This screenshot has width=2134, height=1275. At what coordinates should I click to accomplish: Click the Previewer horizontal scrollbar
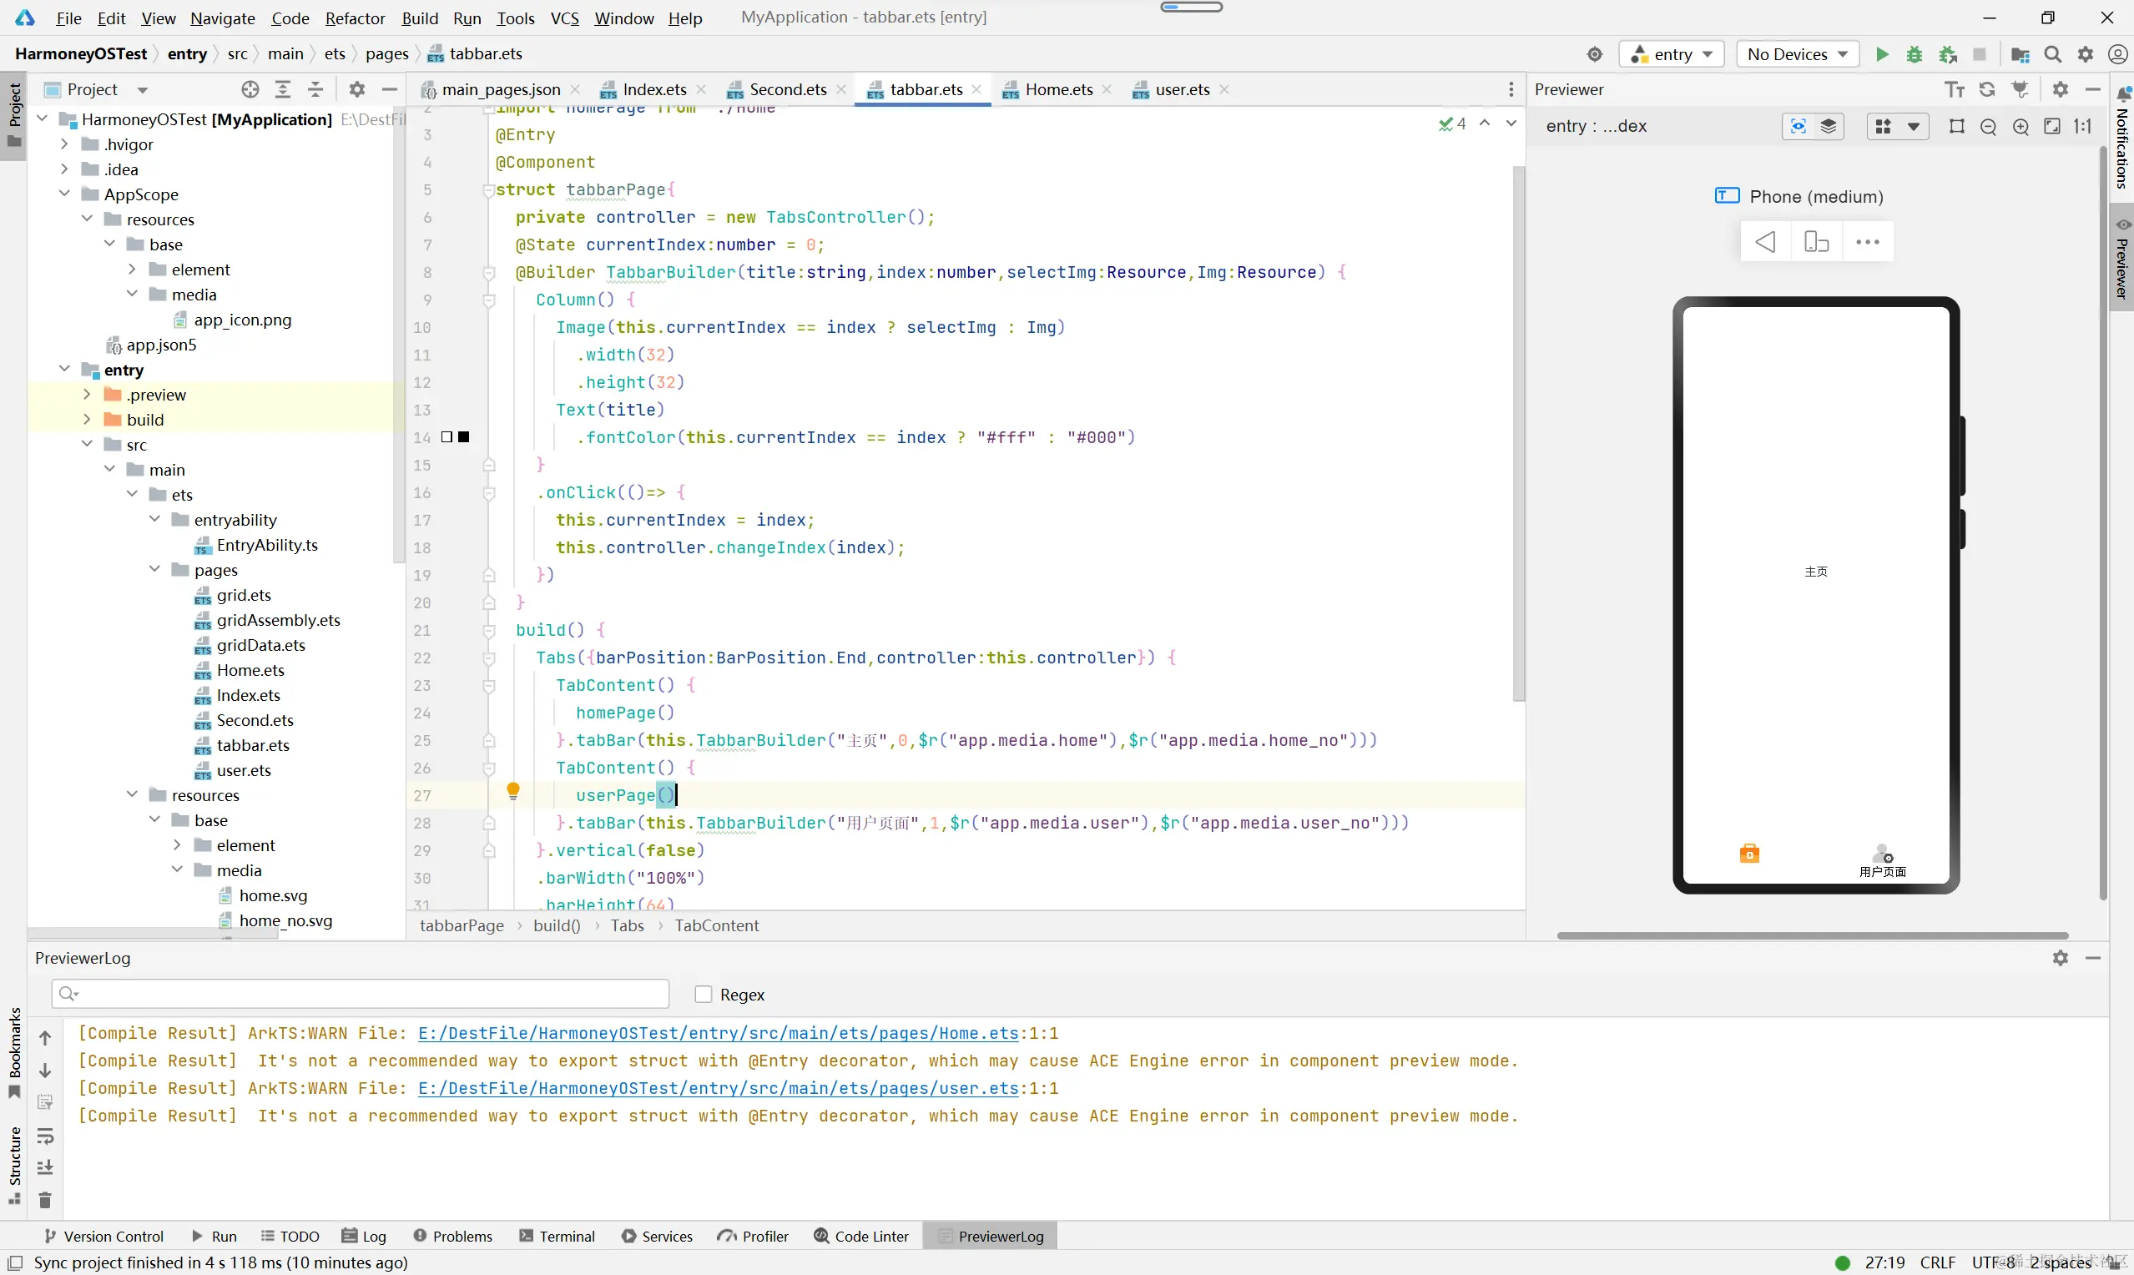click(1812, 935)
